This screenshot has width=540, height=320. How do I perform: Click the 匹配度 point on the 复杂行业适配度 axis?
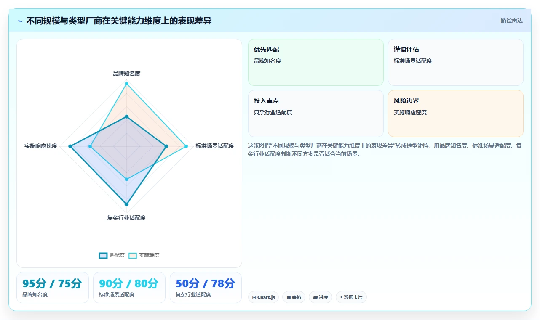click(126, 204)
